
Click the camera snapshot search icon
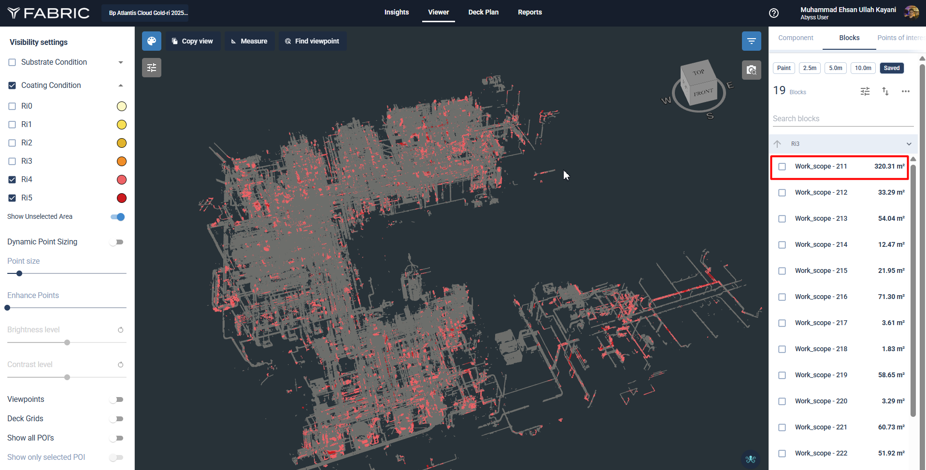coord(751,70)
